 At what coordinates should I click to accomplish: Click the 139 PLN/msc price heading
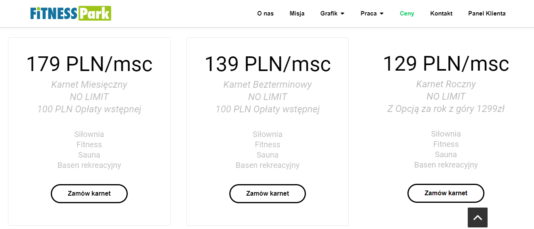[267, 64]
